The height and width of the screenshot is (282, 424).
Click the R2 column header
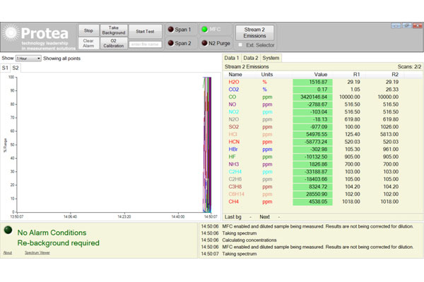[x=395, y=75]
